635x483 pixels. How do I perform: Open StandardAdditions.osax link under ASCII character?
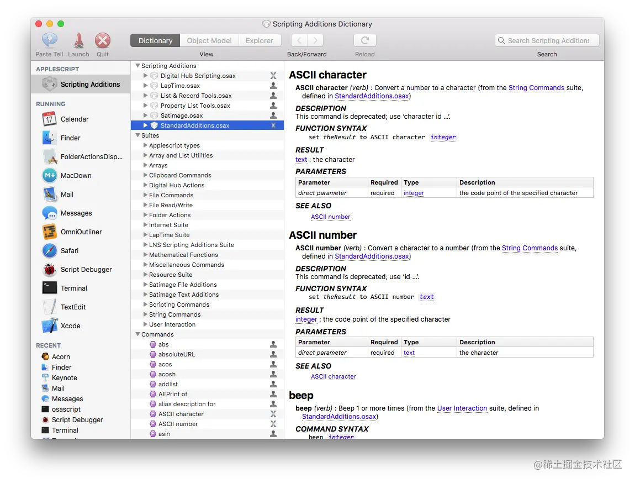372,96
